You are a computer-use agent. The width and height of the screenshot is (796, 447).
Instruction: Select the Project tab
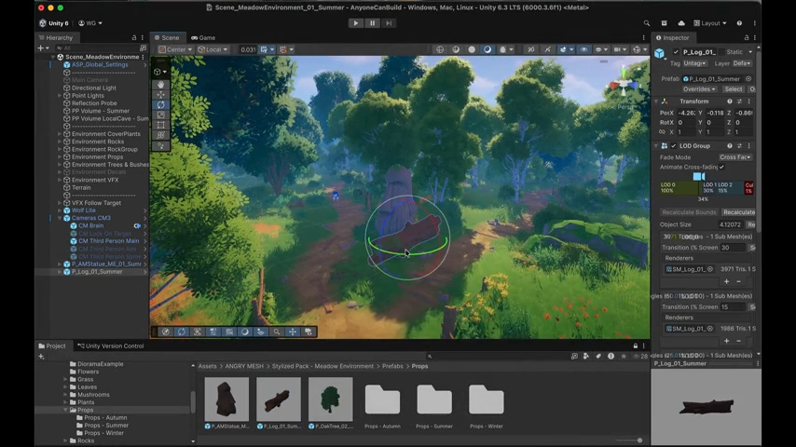click(52, 346)
